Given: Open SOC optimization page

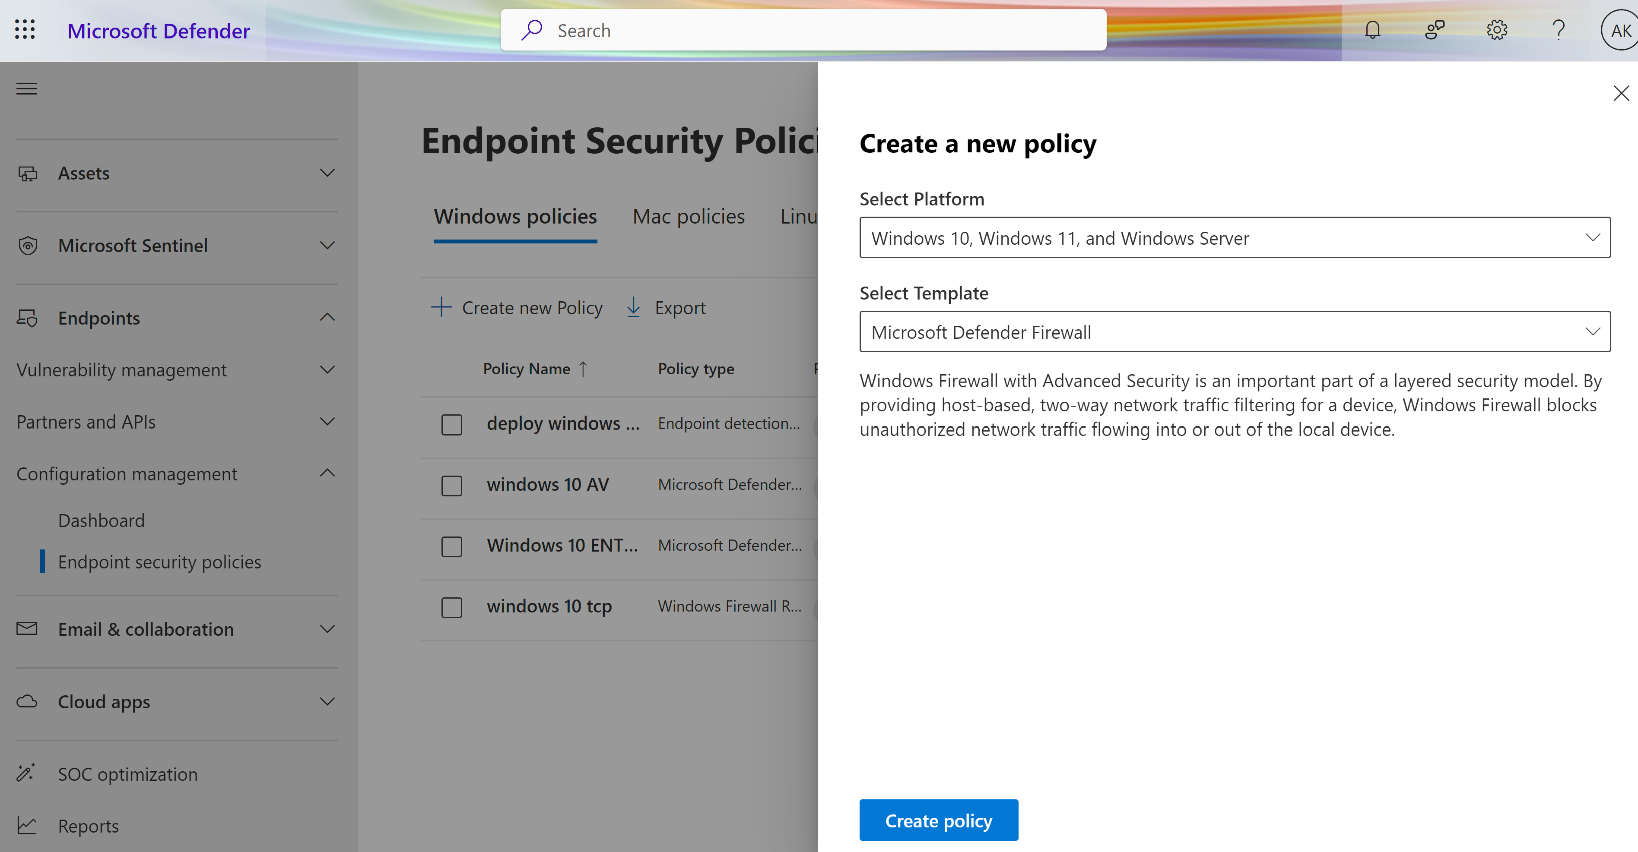Looking at the screenshot, I should point(128,774).
